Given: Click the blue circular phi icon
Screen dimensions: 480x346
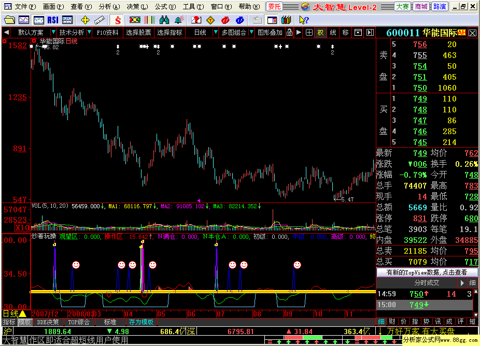Looking at the screenshot, I should click(x=240, y=20).
